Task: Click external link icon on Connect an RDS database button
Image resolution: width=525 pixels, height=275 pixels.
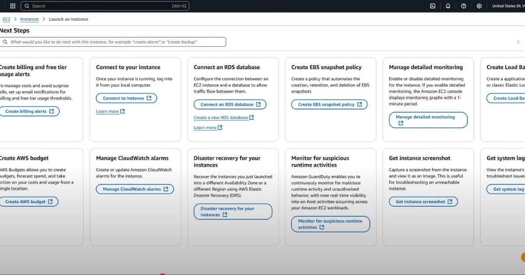Action: [x=258, y=104]
